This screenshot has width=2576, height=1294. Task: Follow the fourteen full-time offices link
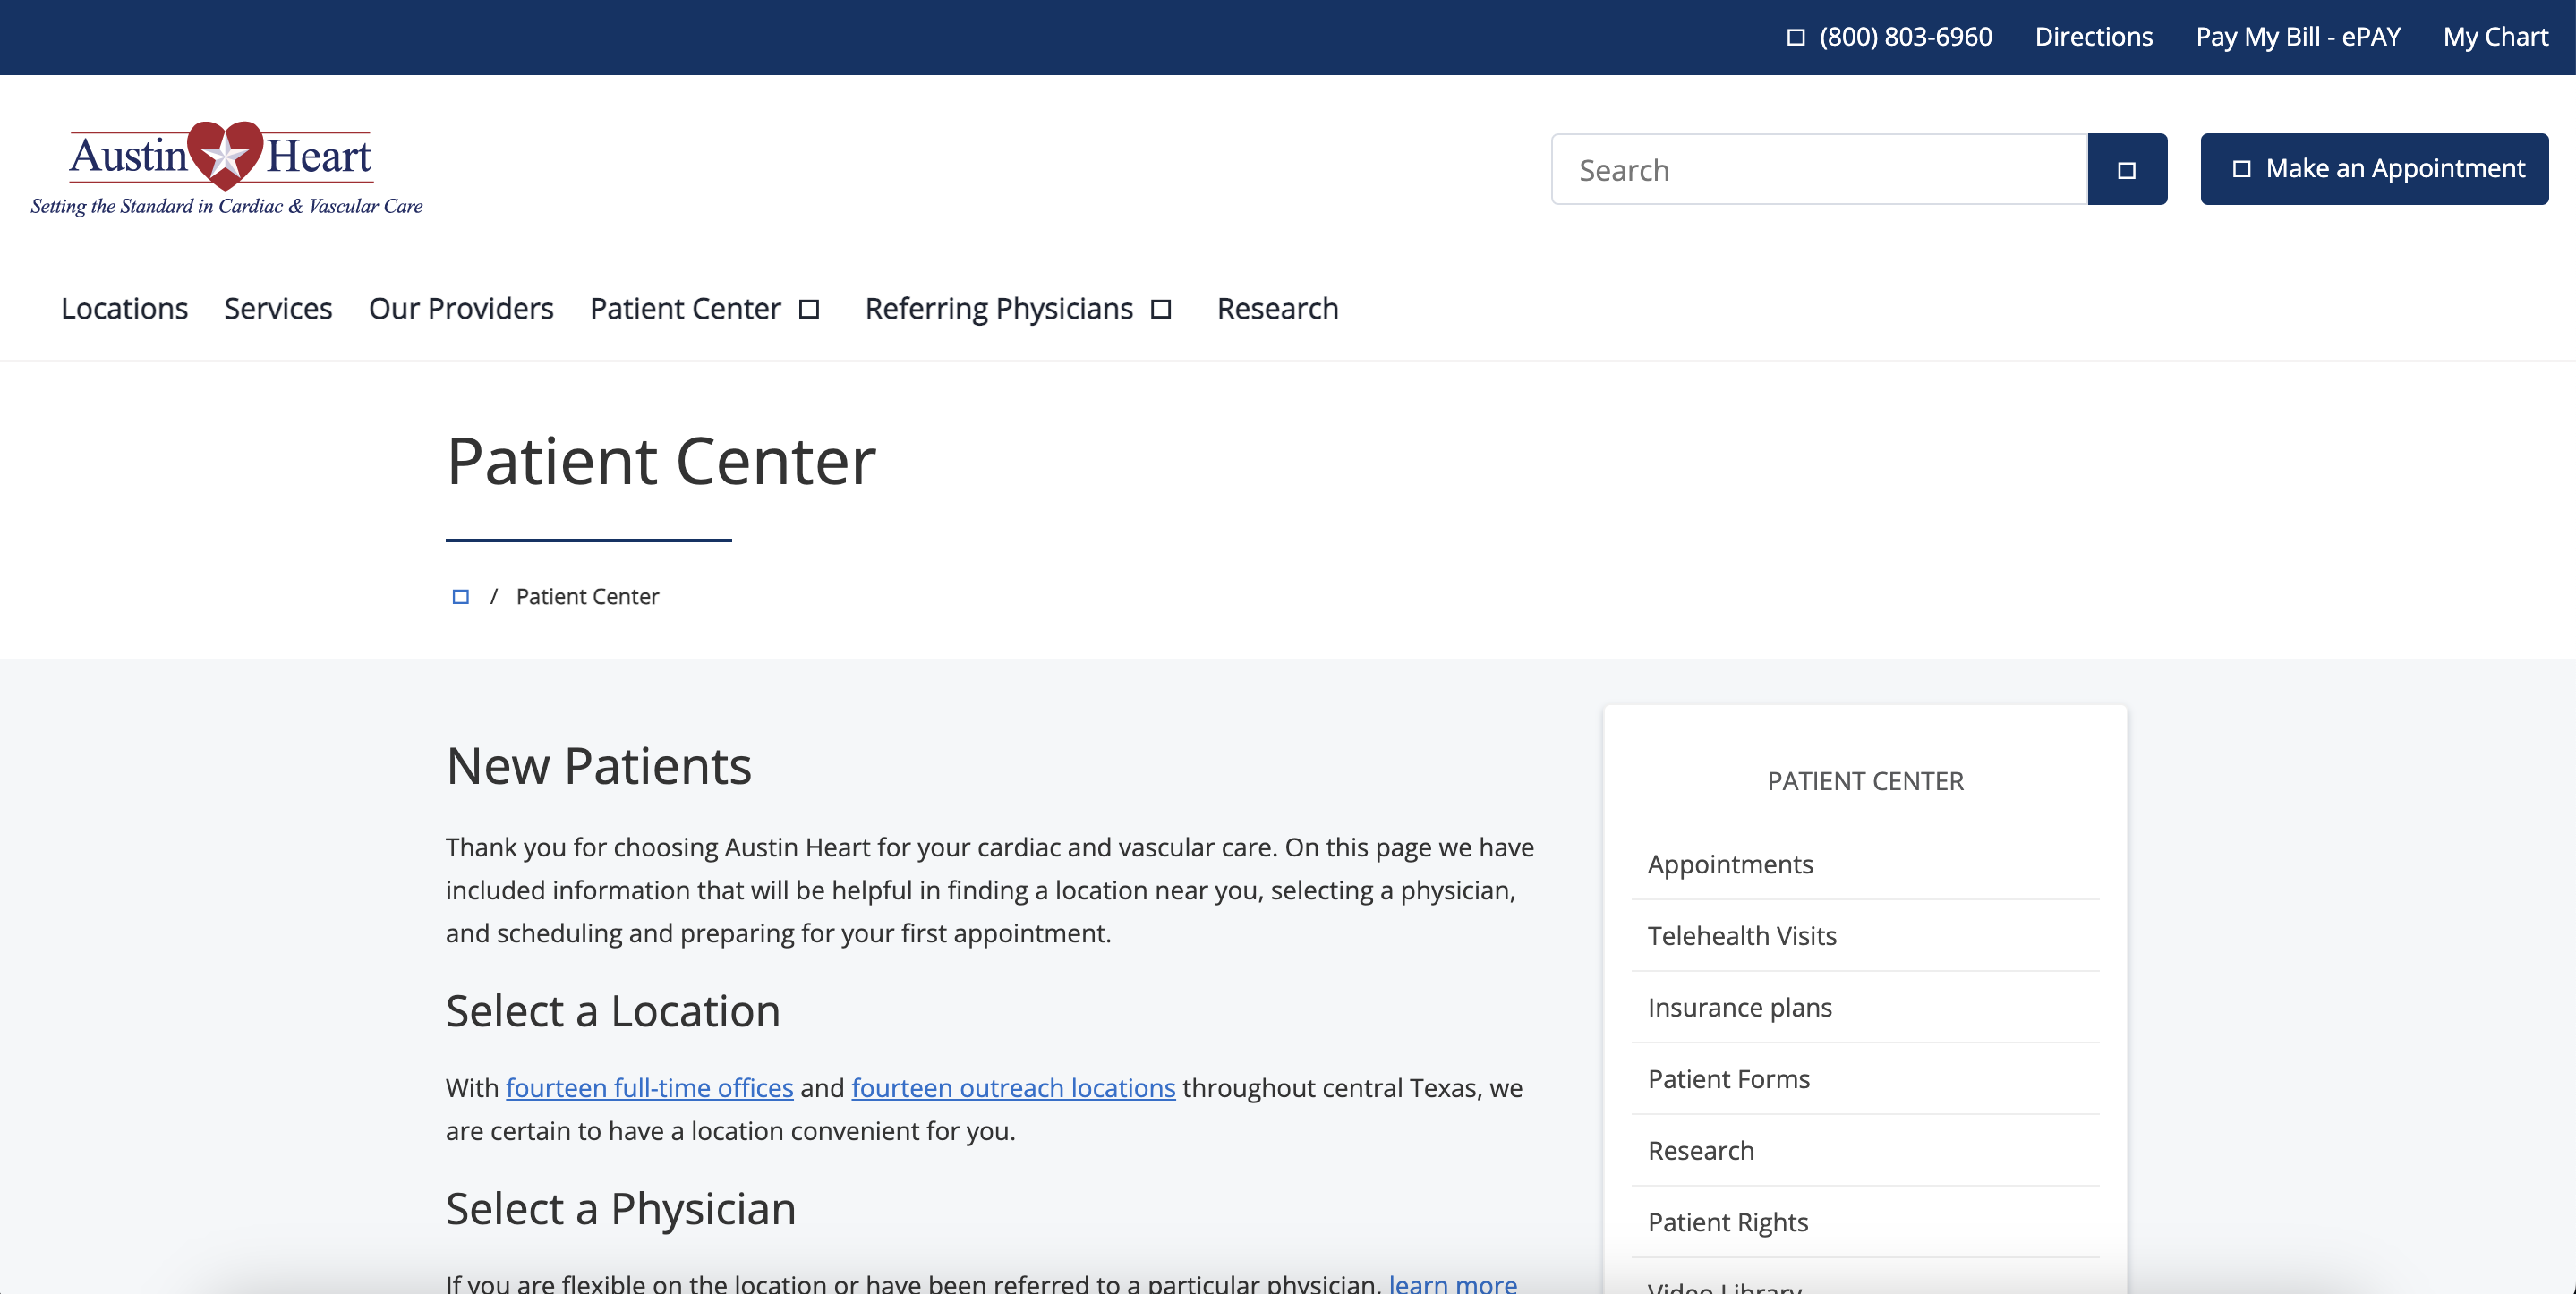(649, 1088)
